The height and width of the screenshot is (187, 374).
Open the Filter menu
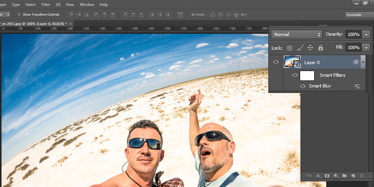pos(46,5)
